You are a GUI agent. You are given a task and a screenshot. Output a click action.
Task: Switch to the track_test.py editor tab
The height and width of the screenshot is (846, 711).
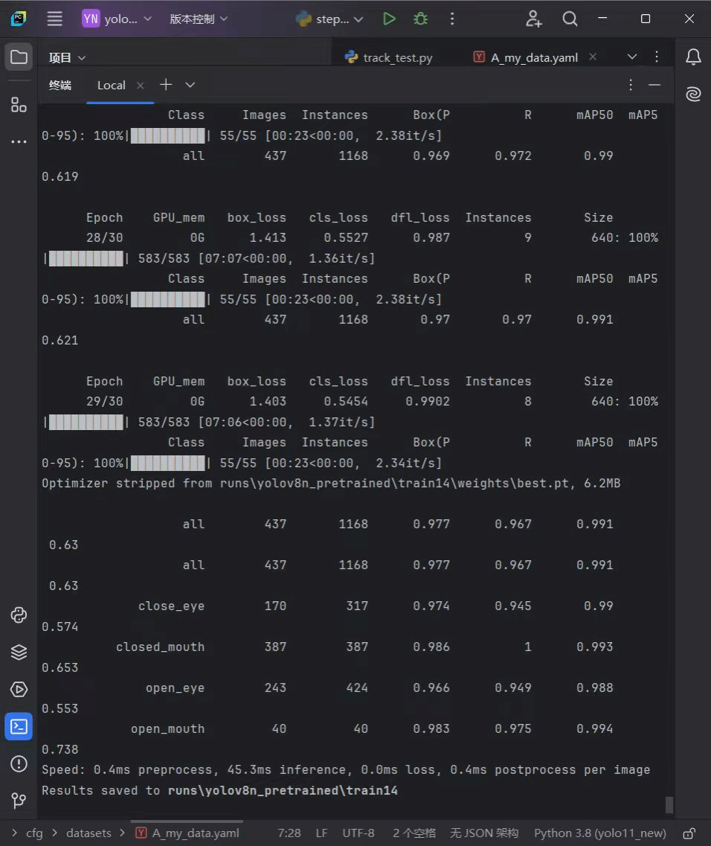coord(389,57)
